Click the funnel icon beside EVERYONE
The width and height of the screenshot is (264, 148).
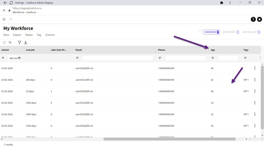point(200,32)
